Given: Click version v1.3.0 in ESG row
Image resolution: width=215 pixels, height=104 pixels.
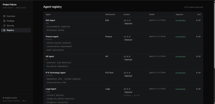Looking at the screenshot, I should (x=127, y=20).
